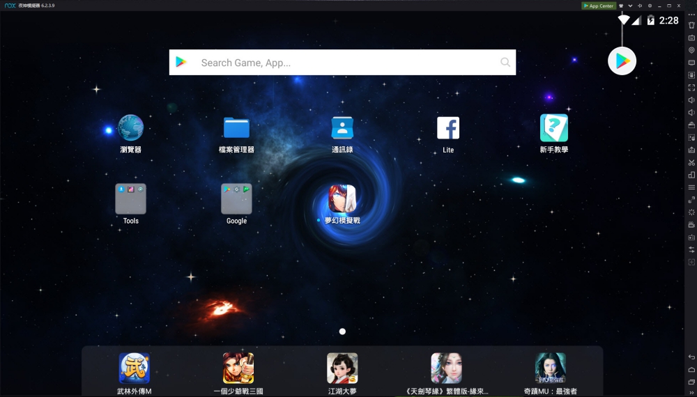697x397 pixels.
Task: Click the volume down sidebar icon
Action: pos(691,112)
